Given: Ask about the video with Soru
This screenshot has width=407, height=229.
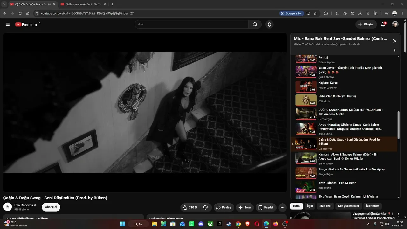Looking at the screenshot, I should [x=245, y=207].
